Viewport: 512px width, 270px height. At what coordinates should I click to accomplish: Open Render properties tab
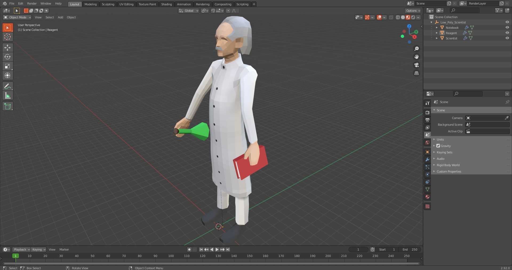427,113
